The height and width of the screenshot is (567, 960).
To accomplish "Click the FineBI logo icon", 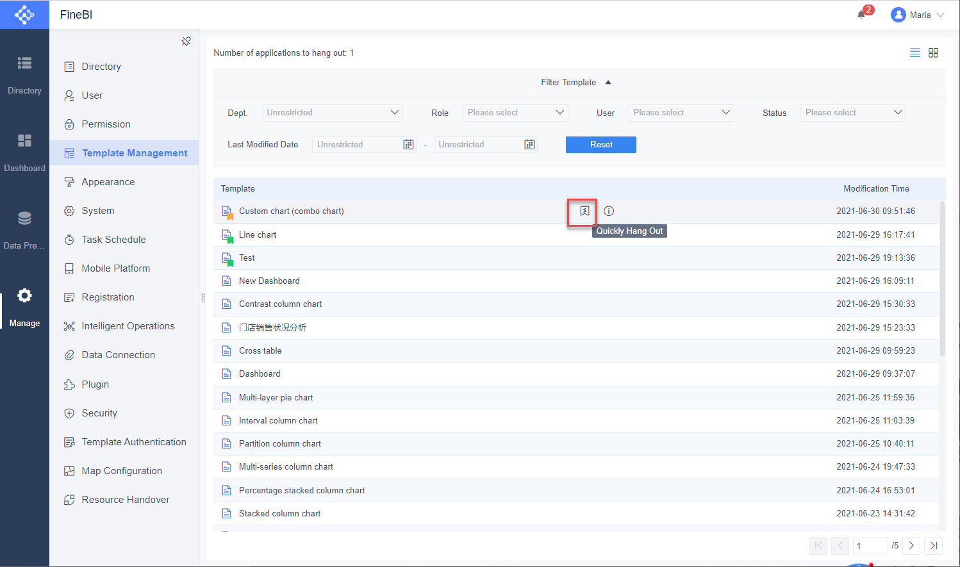I will [24, 14].
